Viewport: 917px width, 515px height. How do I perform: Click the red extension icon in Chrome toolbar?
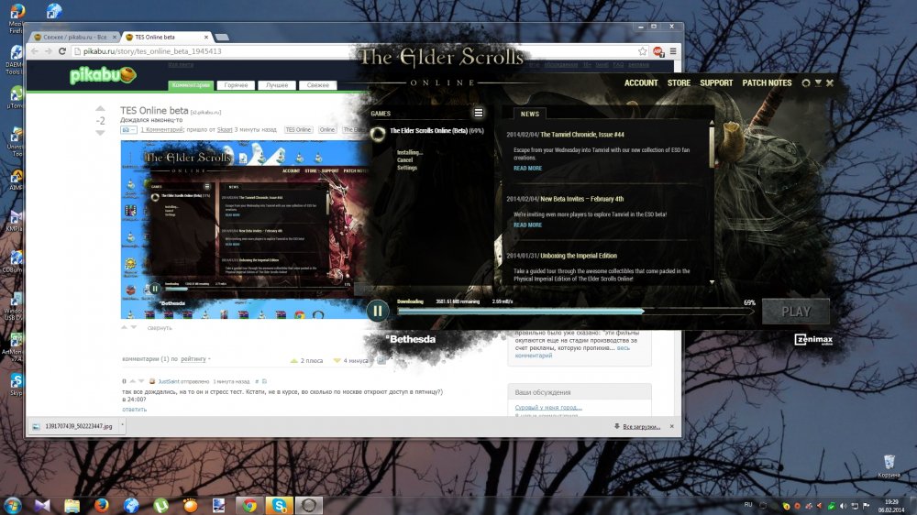click(x=657, y=51)
